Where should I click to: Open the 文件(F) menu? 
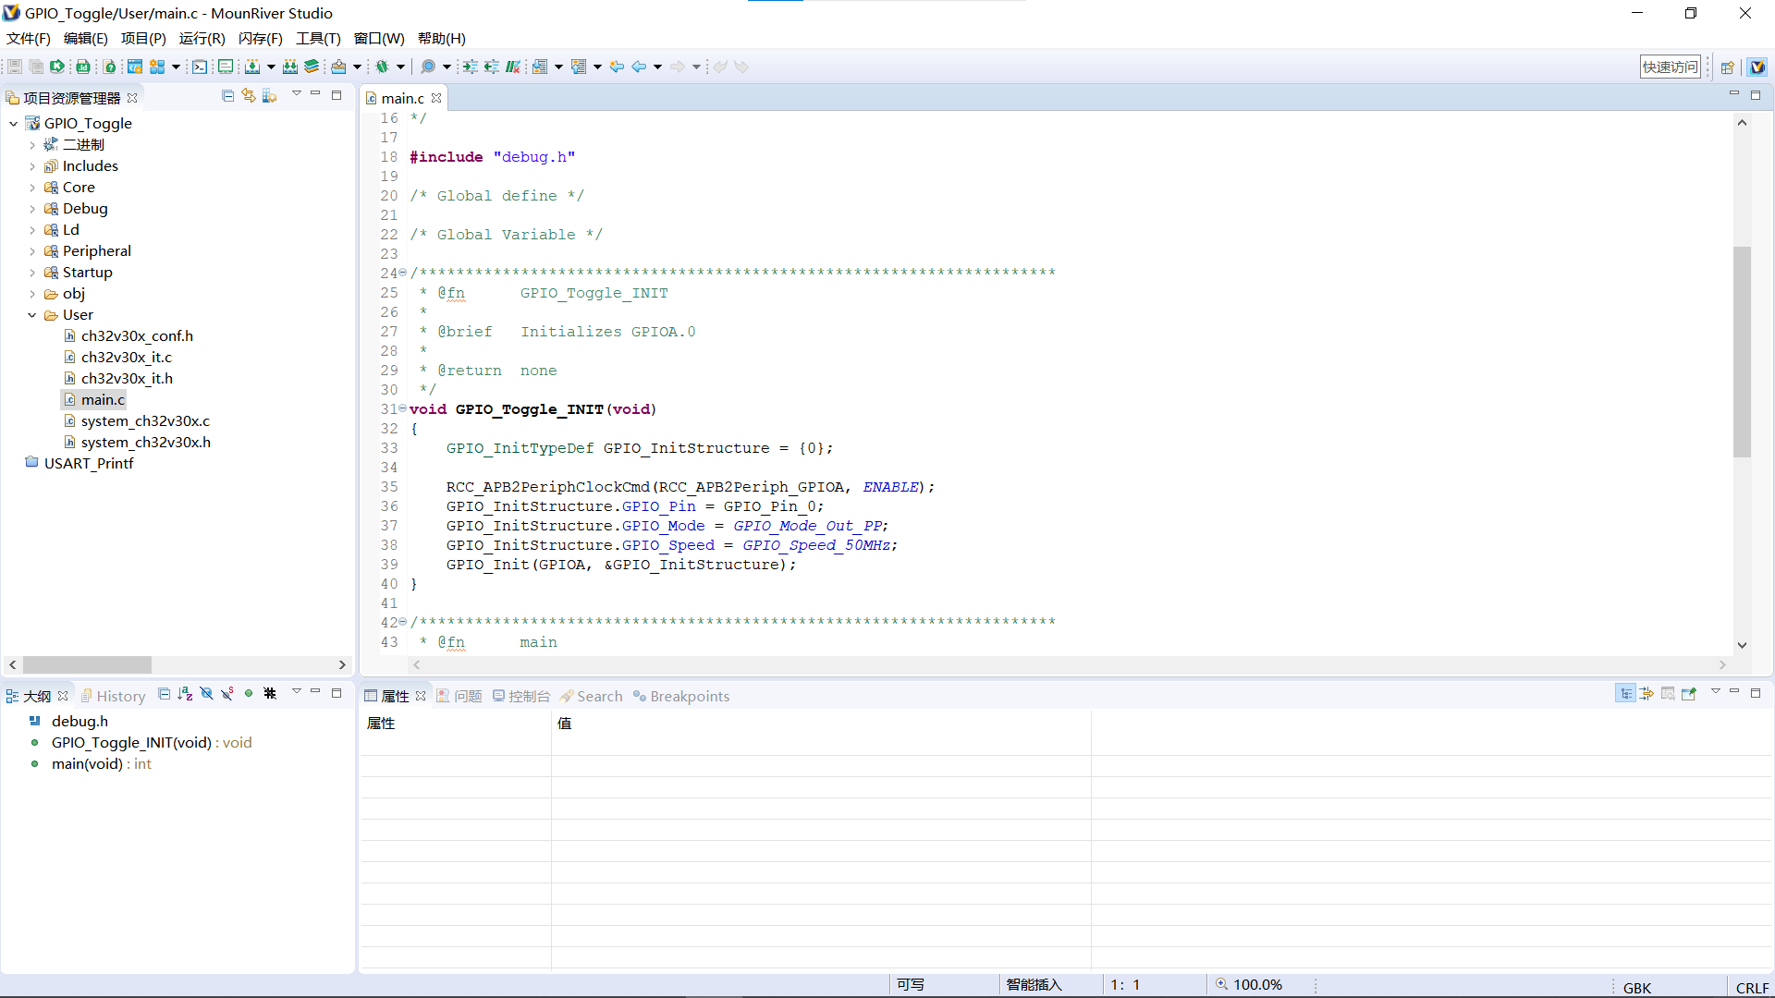click(x=29, y=39)
